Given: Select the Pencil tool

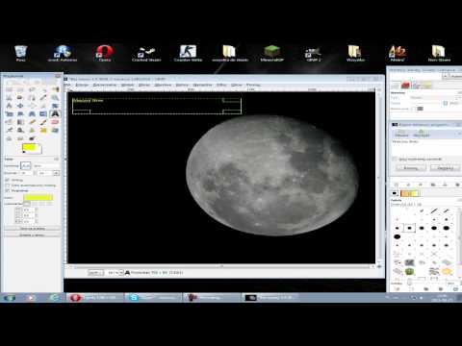Looking at the screenshot, I should tap(32, 122).
